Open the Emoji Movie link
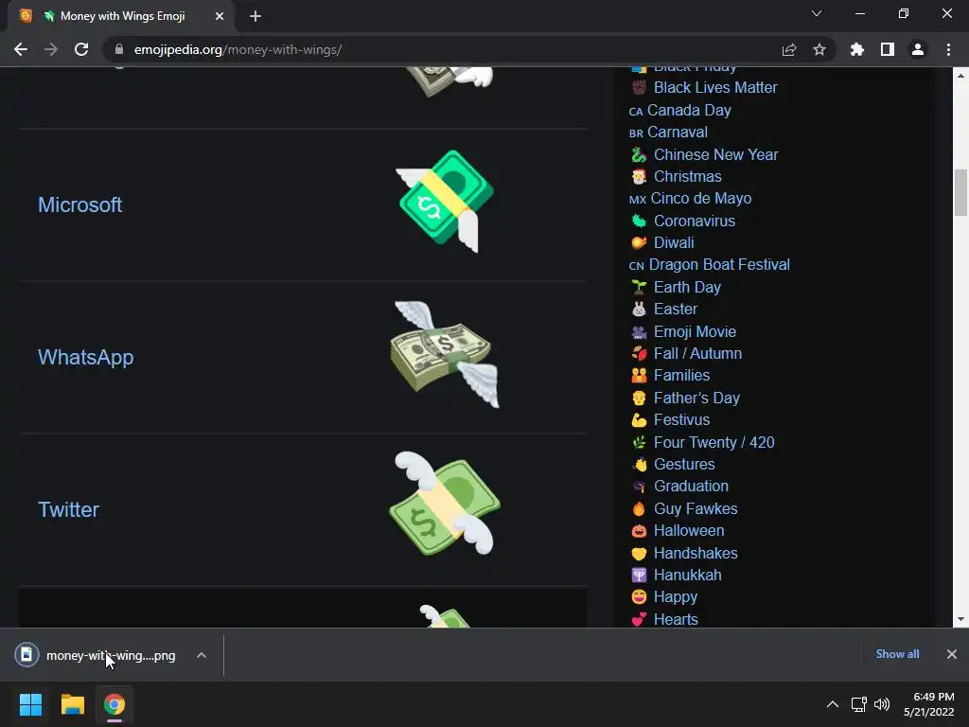Viewport: 969px width, 727px height. (695, 331)
